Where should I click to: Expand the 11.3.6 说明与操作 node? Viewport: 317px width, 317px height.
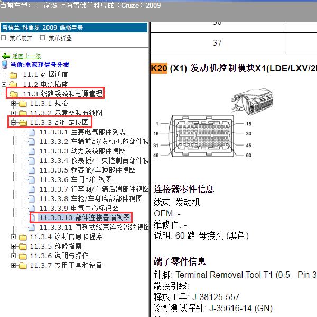point(13,256)
